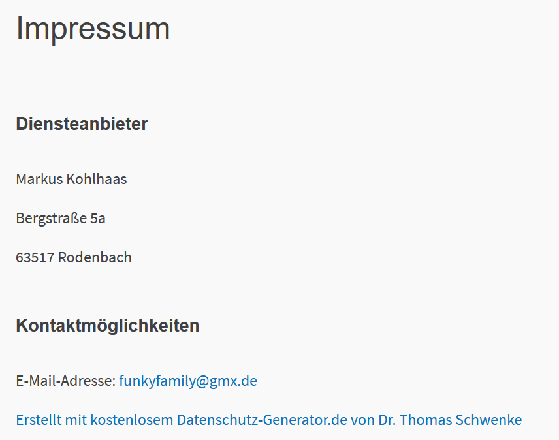The width and height of the screenshot is (559, 440).
Task: Click the Diensteanbieter section heading
Action: [82, 123]
